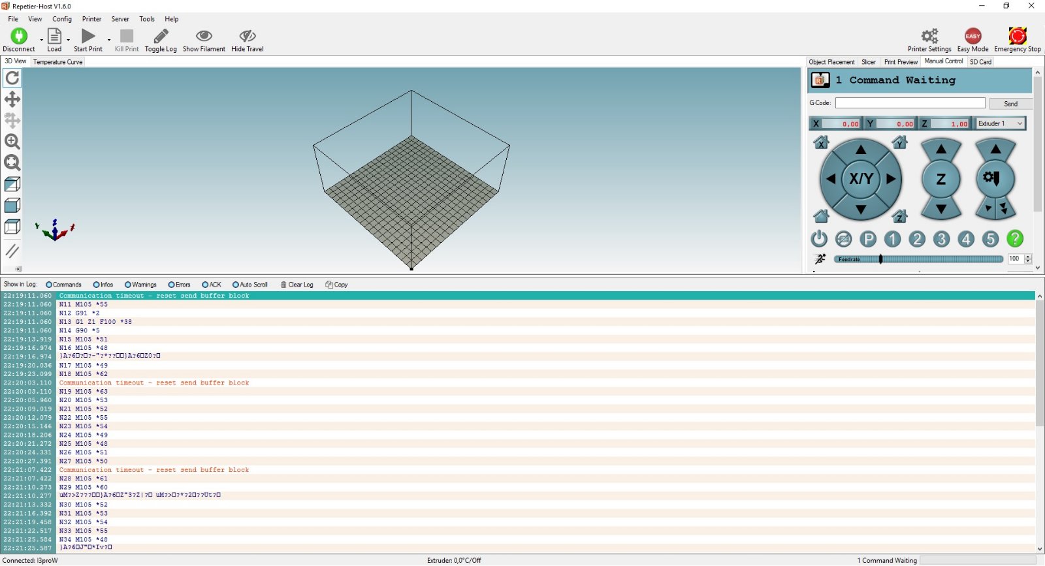Click the Disconnect printer icon
The width and height of the screenshot is (1045, 566).
coord(19,36)
